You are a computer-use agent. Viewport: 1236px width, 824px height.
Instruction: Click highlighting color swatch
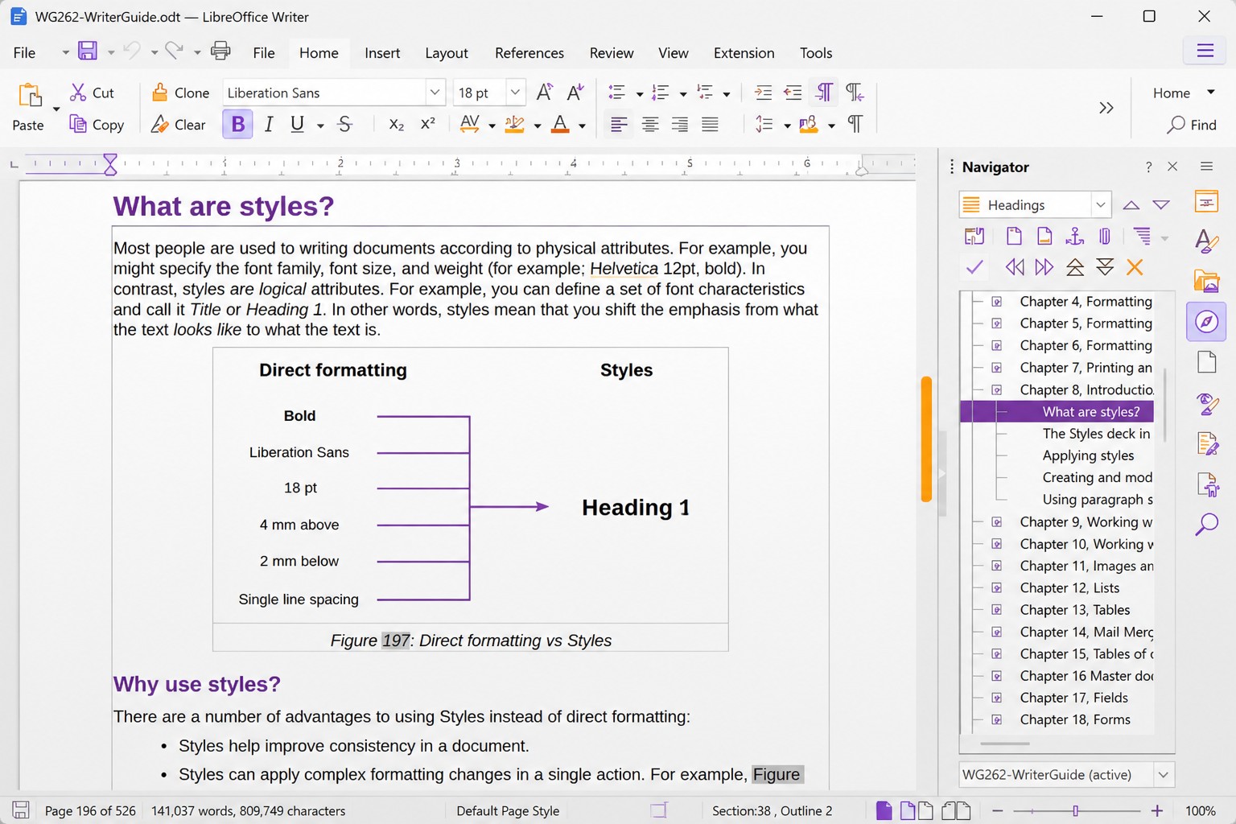514,124
